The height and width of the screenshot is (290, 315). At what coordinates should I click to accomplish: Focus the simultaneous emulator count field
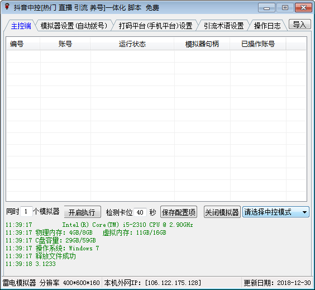tap(26, 212)
